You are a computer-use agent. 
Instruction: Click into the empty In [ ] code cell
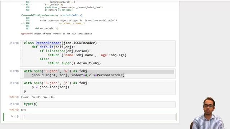(x=98, y=117)
